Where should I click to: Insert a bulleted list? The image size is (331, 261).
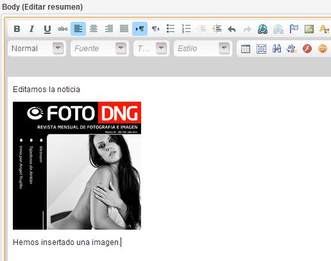[171, 29]
